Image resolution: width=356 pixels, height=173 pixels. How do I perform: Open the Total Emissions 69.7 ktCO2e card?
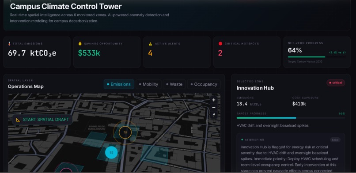tap(37, 52)
